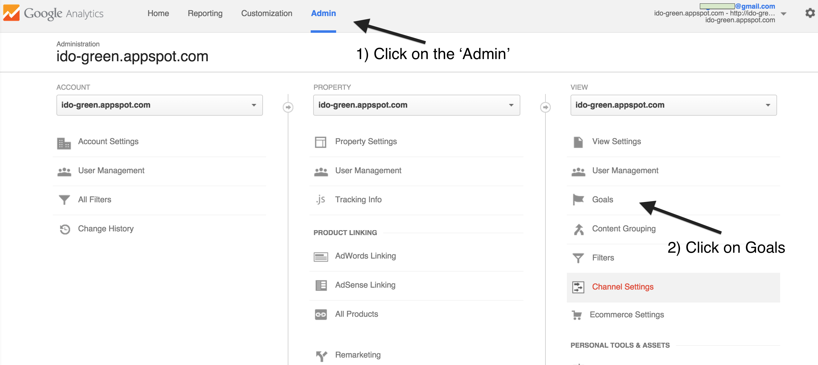Image resolution: width=818 pixels, height=365 pixels.
Task: Click the Account Settings building icon
Action: pyautogui.click(x=64, y=143)
